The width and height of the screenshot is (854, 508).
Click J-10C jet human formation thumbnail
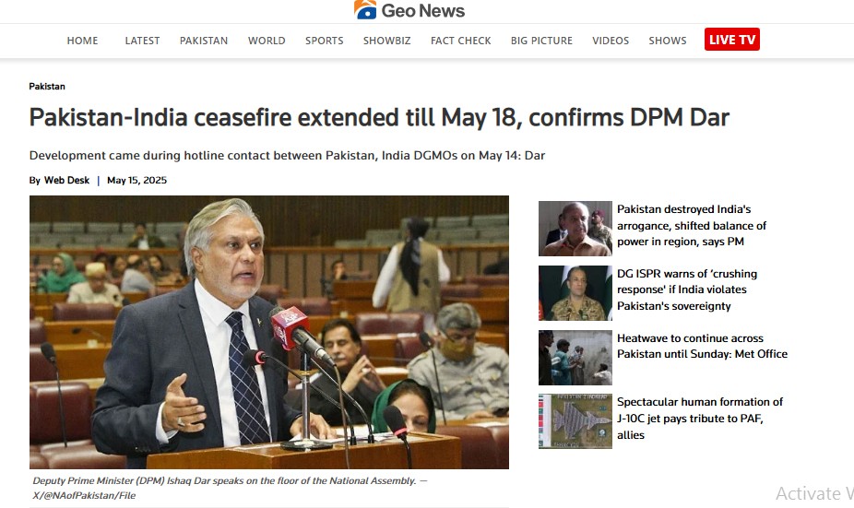[575, 421]
